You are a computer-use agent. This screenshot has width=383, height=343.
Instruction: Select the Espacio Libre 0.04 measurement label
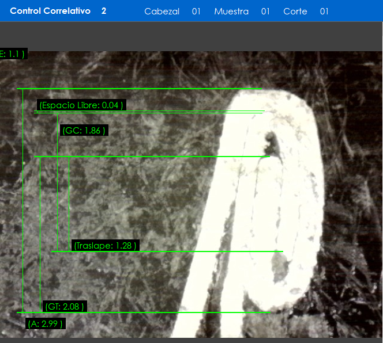[x=81, y=105]
